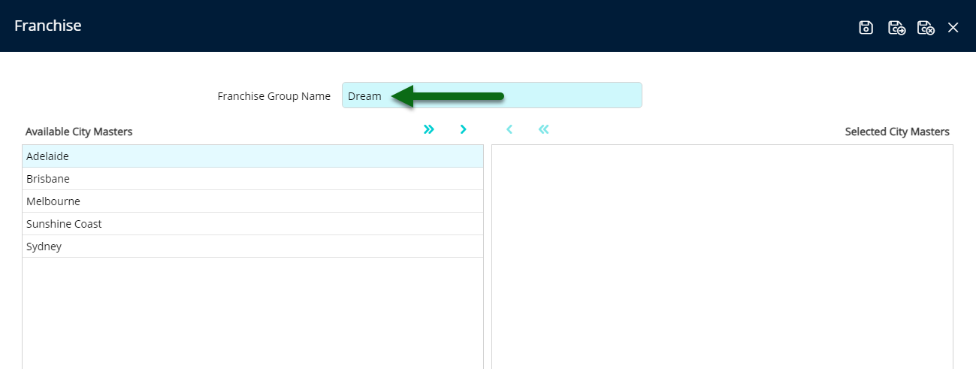Click the Franchise Group Name field
This screenshot has height=369, width=976.
click(x=492, y=95)
